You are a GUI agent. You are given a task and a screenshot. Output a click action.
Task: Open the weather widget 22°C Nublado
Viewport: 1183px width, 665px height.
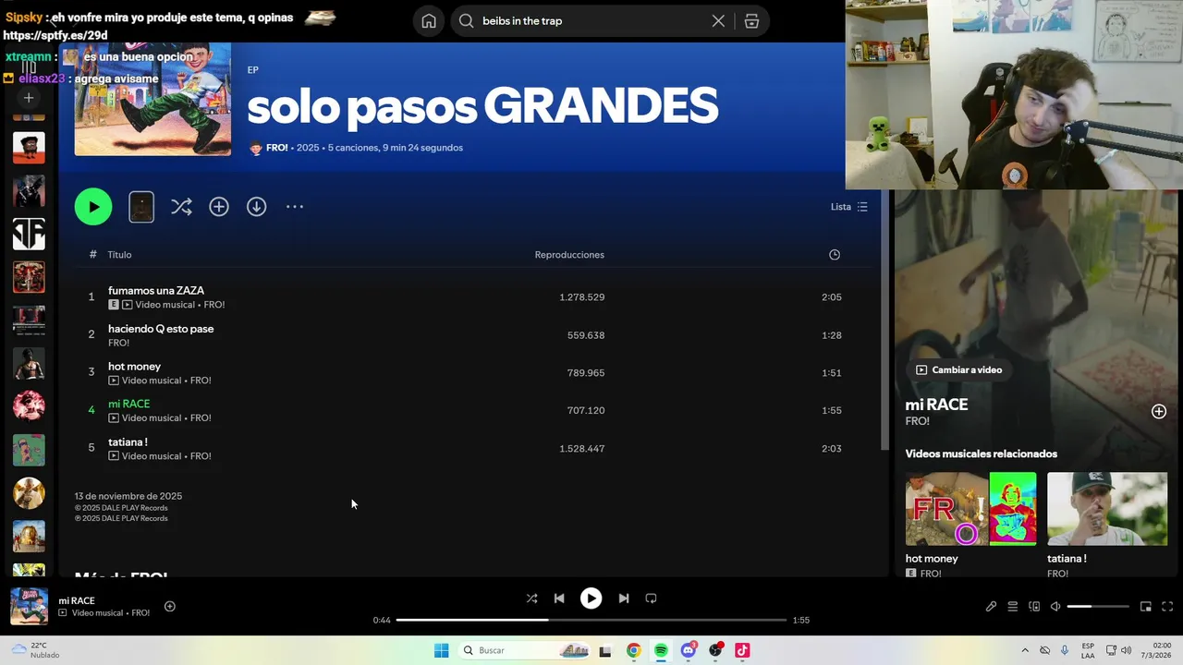coord(37,650)
